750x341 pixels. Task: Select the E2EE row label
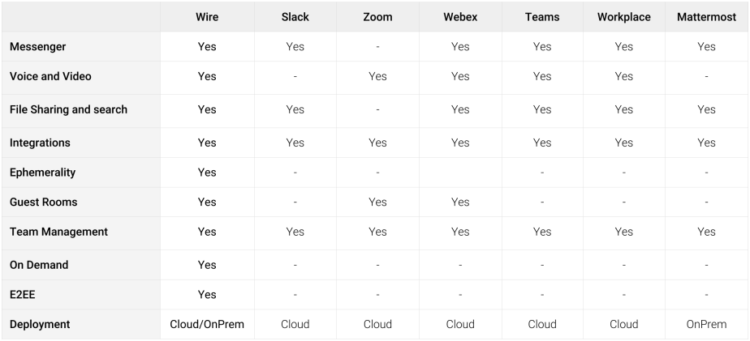(23, 295)
